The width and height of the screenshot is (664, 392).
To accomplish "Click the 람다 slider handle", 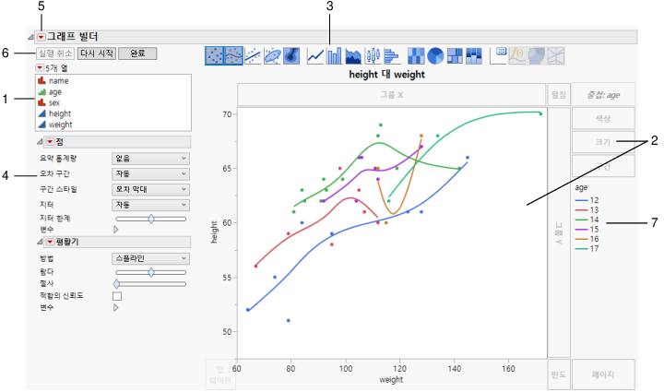I will coord(151,272).
